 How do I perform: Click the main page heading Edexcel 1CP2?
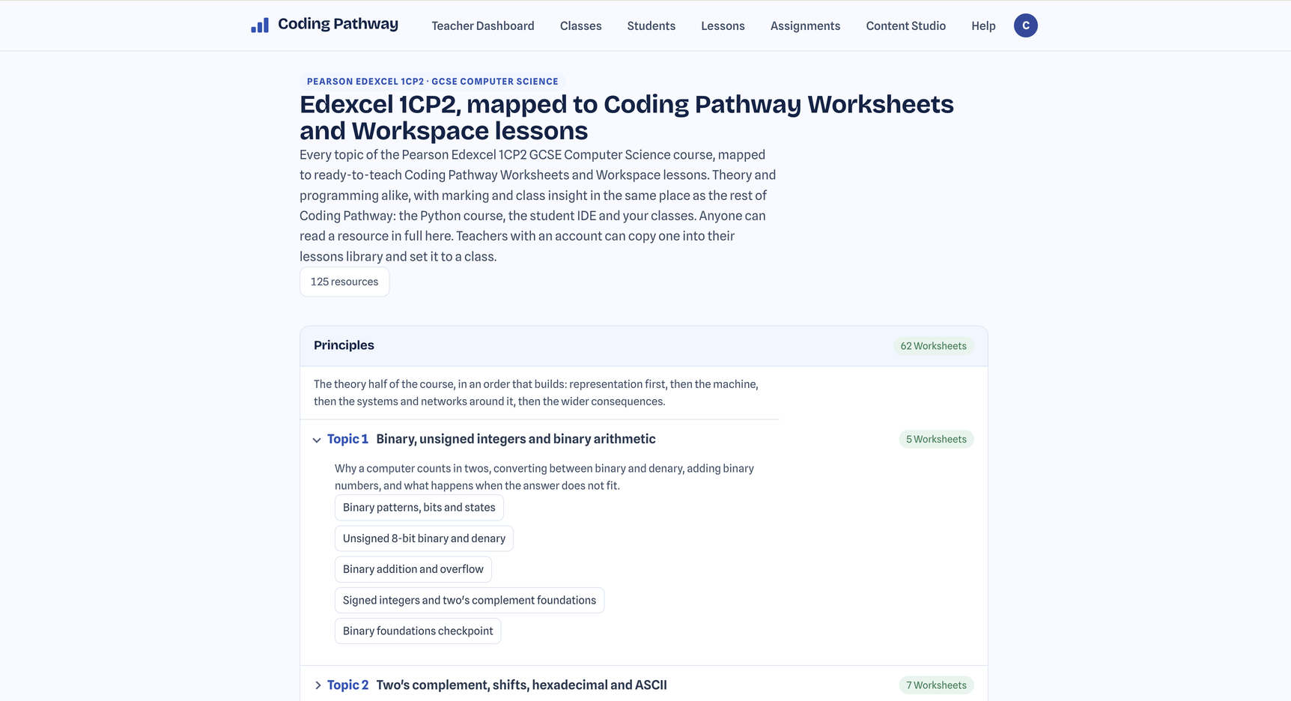tap(627, 117)
